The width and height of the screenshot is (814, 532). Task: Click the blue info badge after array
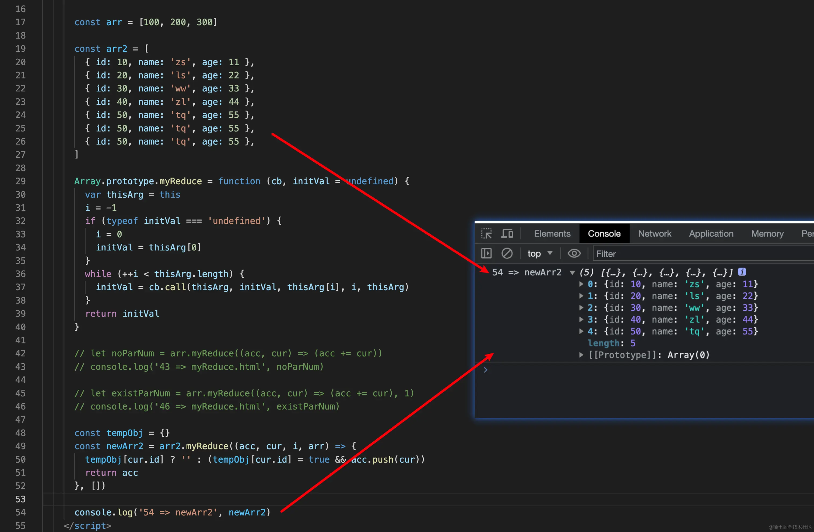[x=742, y=272]
